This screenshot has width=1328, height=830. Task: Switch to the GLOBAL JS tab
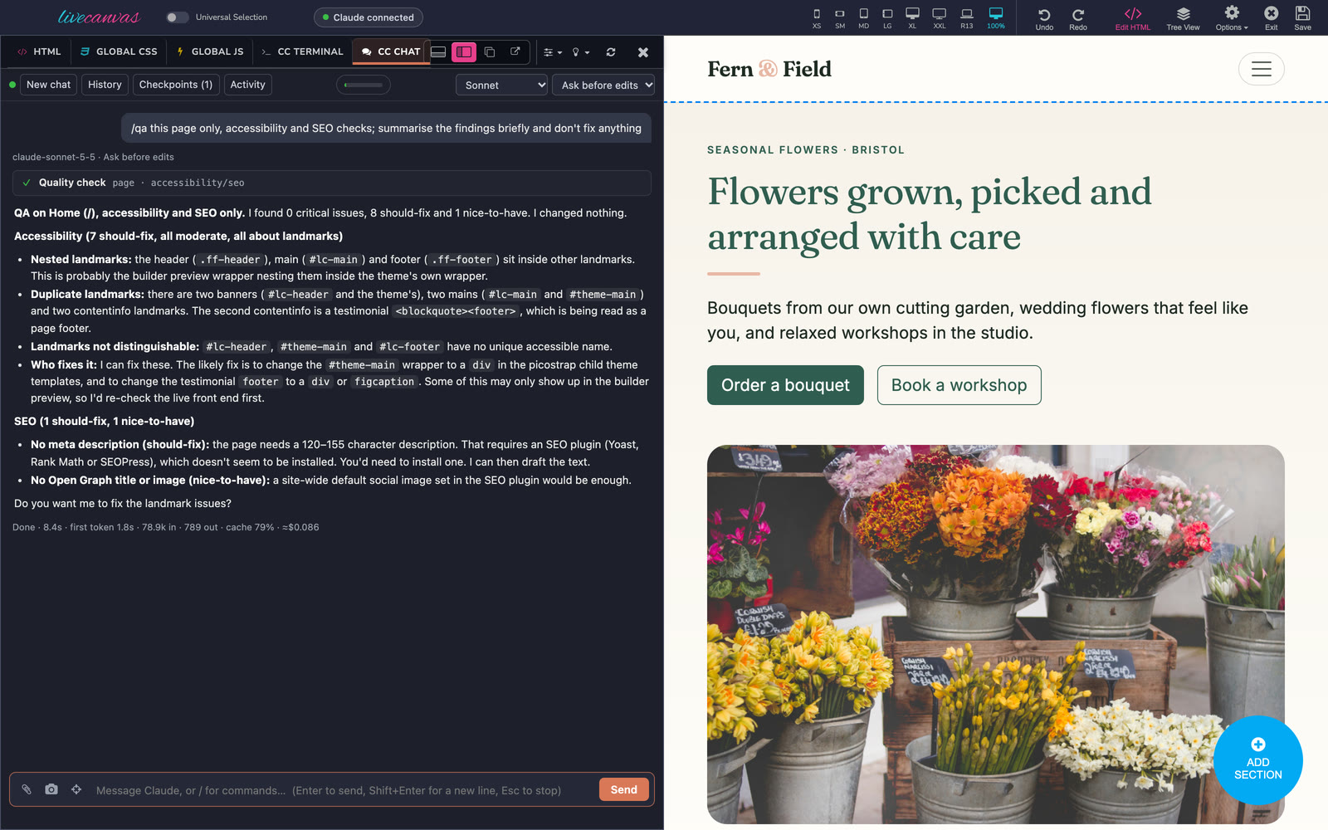coord(210,51)
